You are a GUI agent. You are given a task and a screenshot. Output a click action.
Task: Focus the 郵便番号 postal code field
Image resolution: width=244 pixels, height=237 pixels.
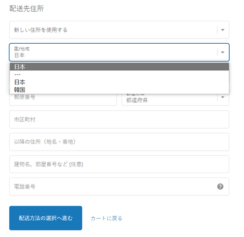click(x=63, y=100)
